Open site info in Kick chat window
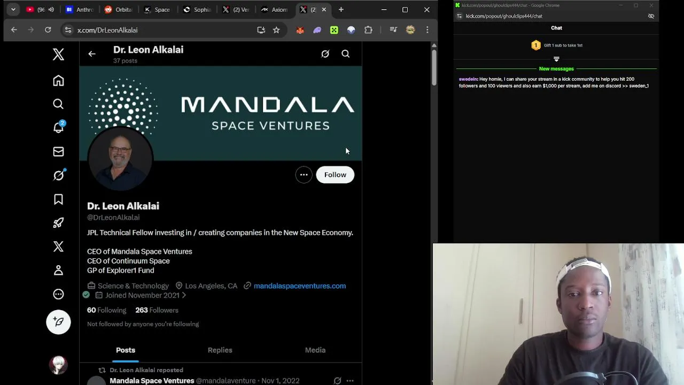 click(x=460, y=16)
